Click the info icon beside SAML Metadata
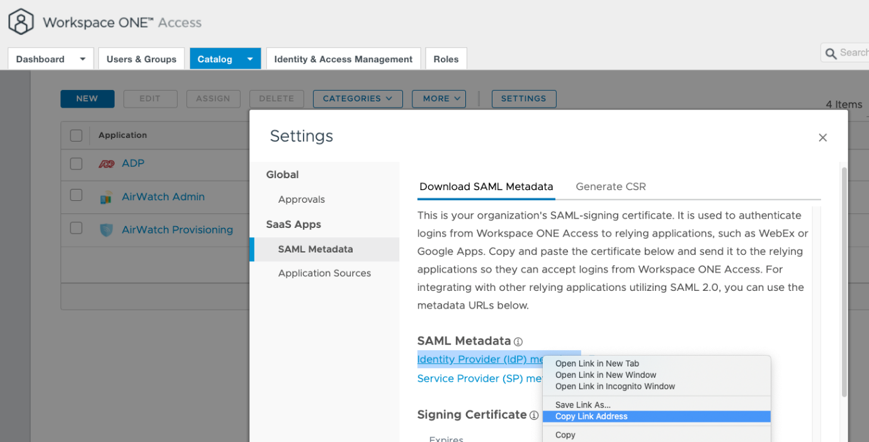Screen dimensions: 869x442 coord(518,342)
